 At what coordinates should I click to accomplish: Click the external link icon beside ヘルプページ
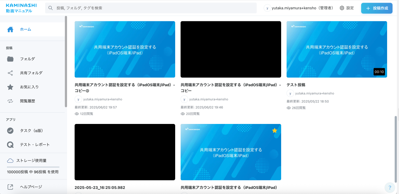pyautogui.click(x=10, y=187)
